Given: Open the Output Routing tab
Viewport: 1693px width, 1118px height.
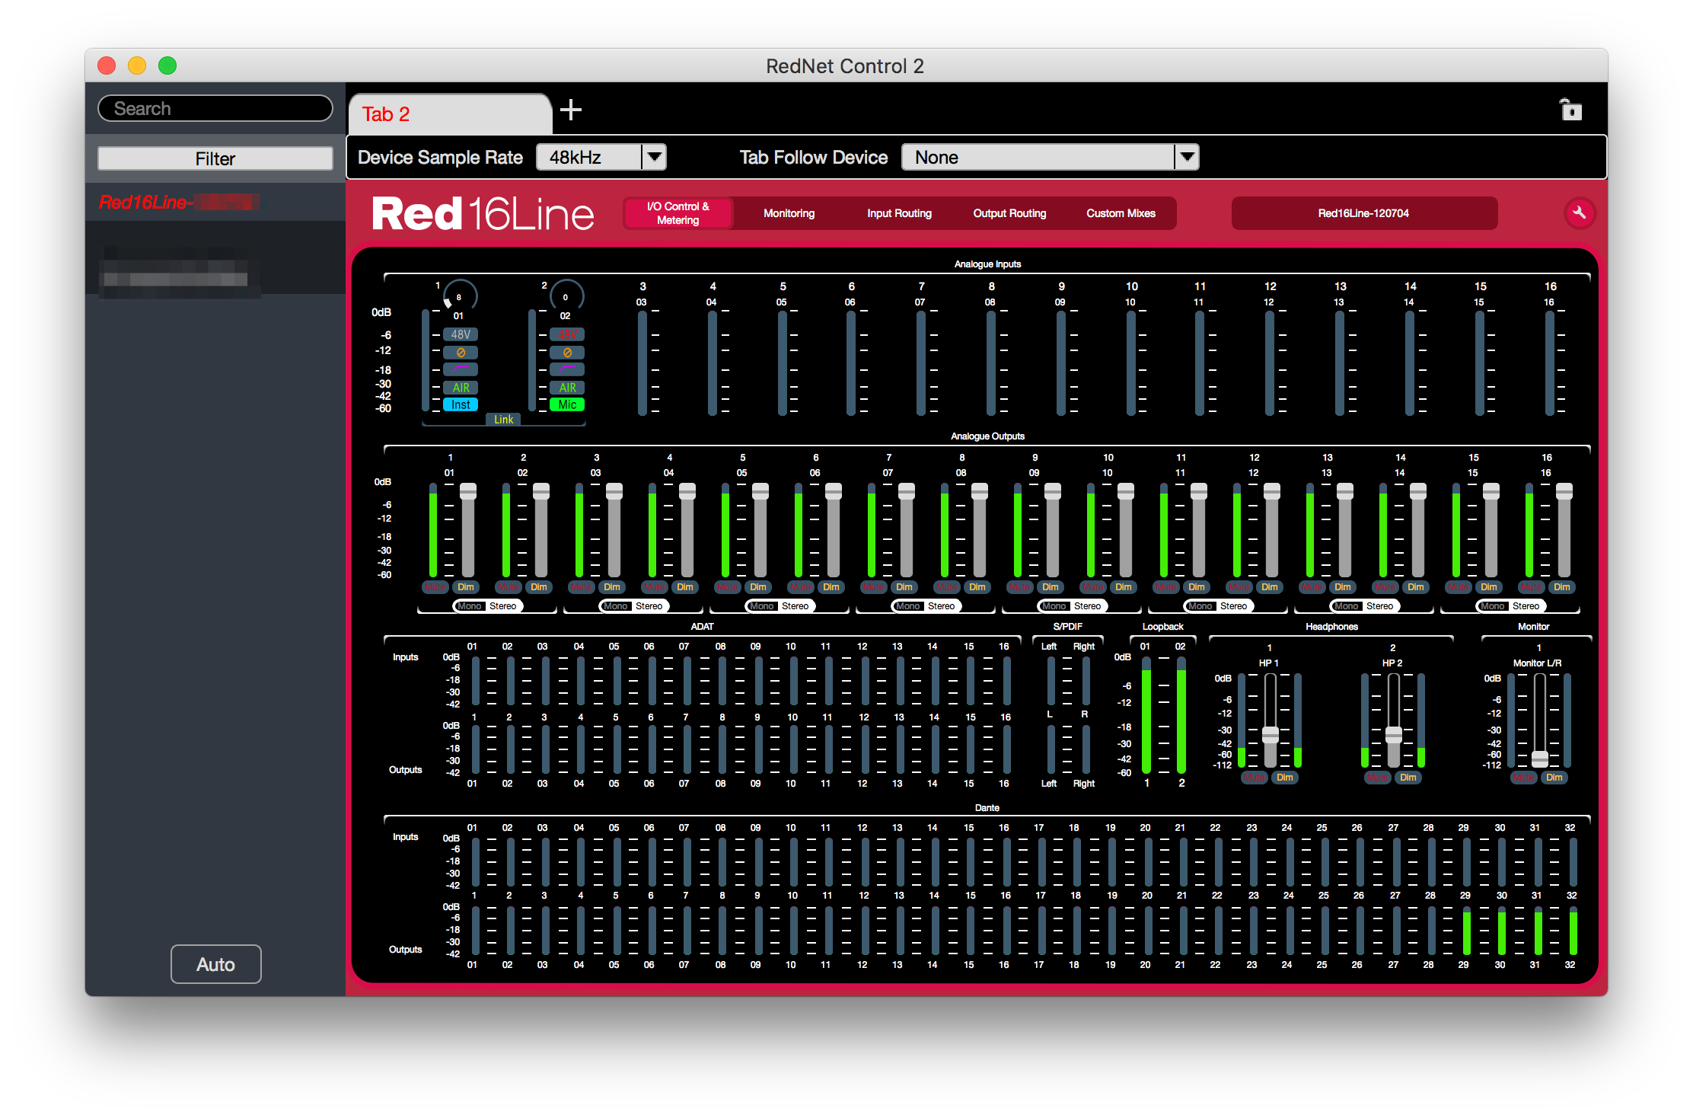Looking at the screenshot, I should tap(1010, 213).
